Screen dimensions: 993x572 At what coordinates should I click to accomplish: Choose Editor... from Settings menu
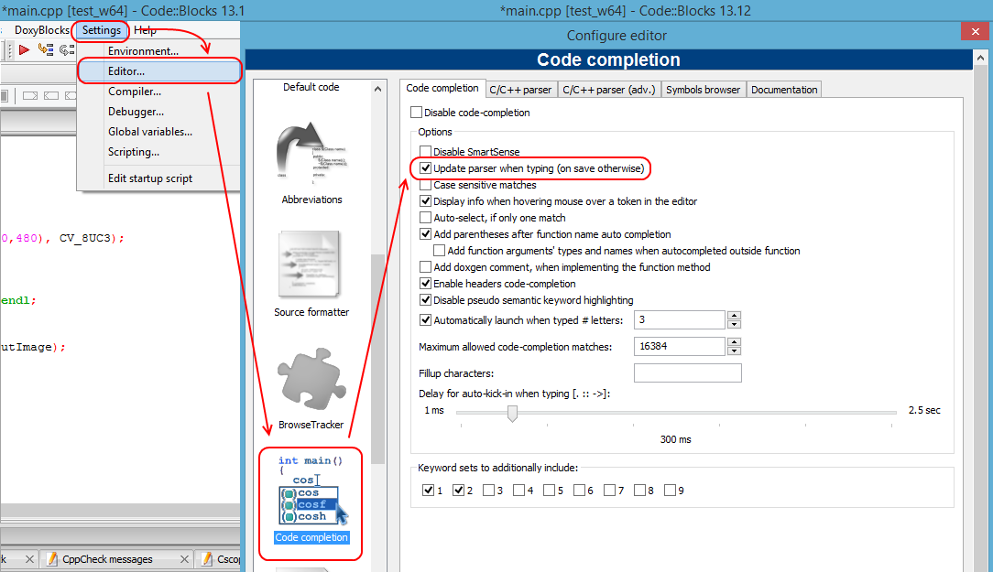[x=158, y=71]
